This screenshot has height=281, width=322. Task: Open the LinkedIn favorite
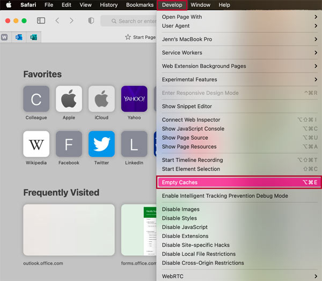click(134, 144)
